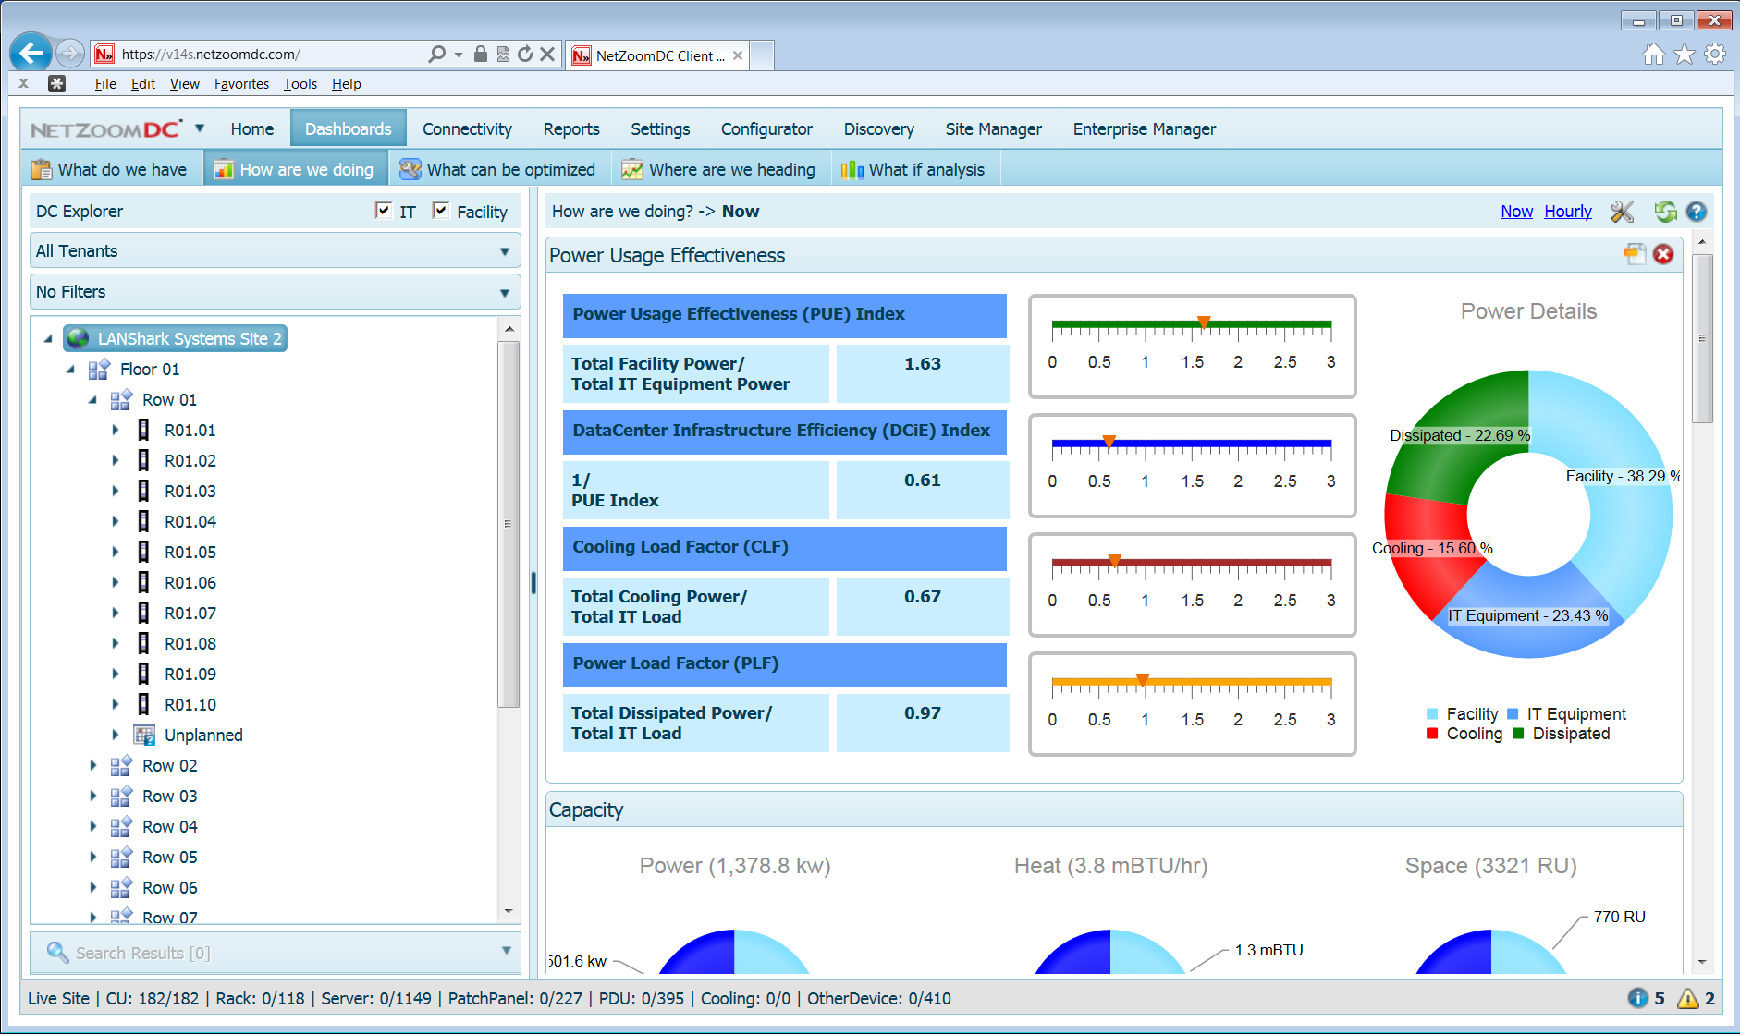Open the info notifications icon showing 5

point(1637,998)
